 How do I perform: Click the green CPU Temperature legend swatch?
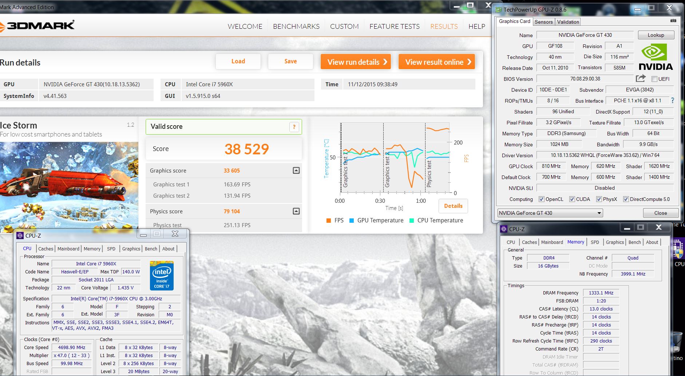click(x=412, y=221)
